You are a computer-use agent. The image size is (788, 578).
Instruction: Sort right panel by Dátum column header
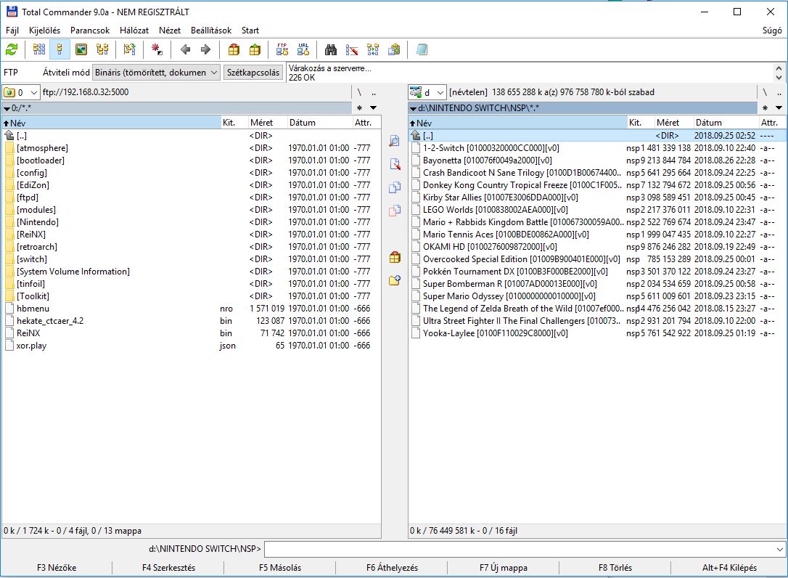726,123
